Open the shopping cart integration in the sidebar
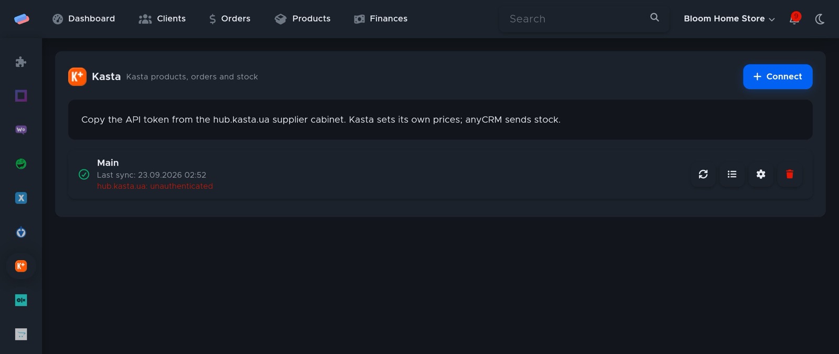Viewport: 839px width, 354px height. [21, 334]
